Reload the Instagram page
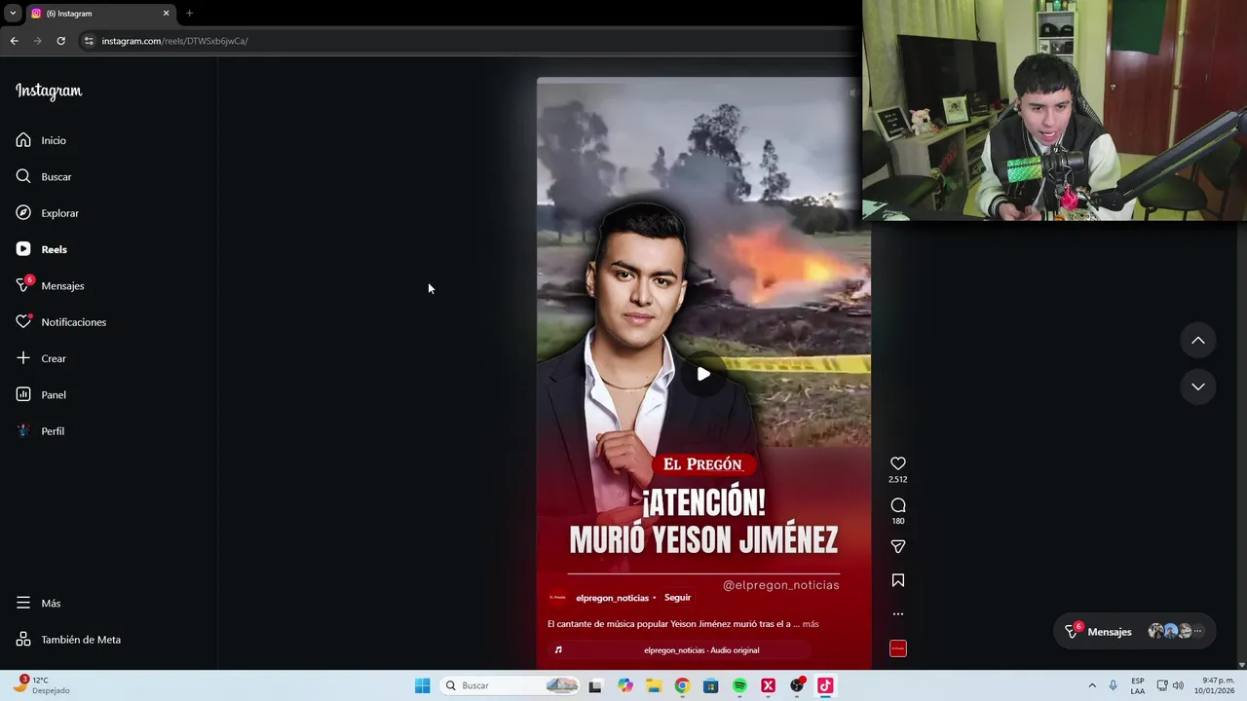The width and height of the screenshot is (1247, 701). click(x=60, y=41)
